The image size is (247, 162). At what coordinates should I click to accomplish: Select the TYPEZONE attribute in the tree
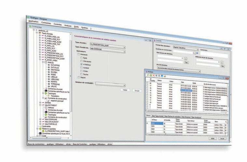[55, 84]
